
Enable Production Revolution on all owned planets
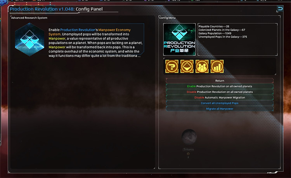point(220,86)
